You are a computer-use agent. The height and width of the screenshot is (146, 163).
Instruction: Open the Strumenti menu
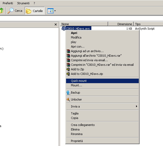pyautogui.click(x=23, y=3)
